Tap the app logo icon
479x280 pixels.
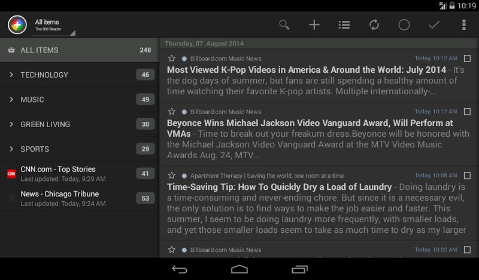[x=17, y=24]
